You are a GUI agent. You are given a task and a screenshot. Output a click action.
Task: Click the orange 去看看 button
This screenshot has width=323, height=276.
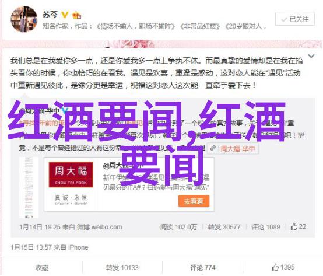194,201
